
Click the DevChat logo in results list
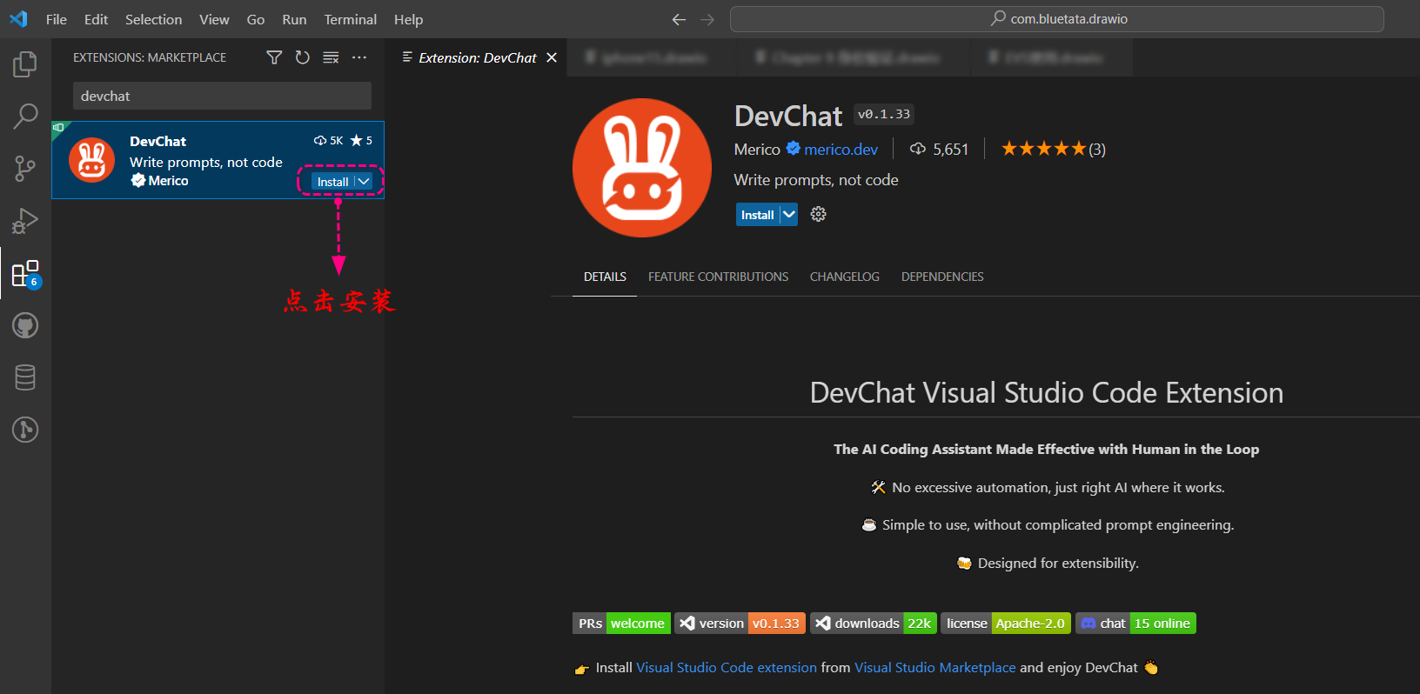[x=92, y=160]
